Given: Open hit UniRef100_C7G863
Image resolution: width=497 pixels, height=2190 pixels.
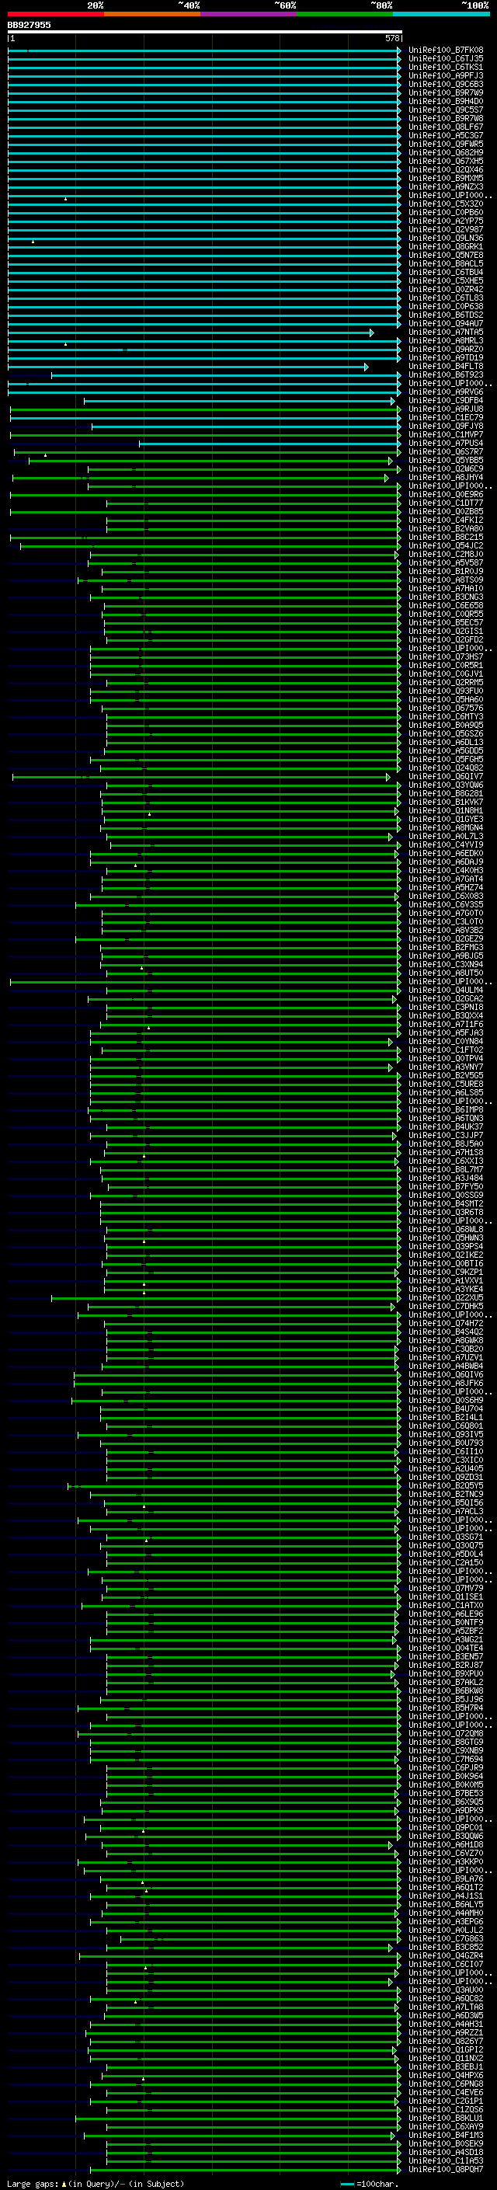Looking at the screenshot, I should [x=445, y=1938].
